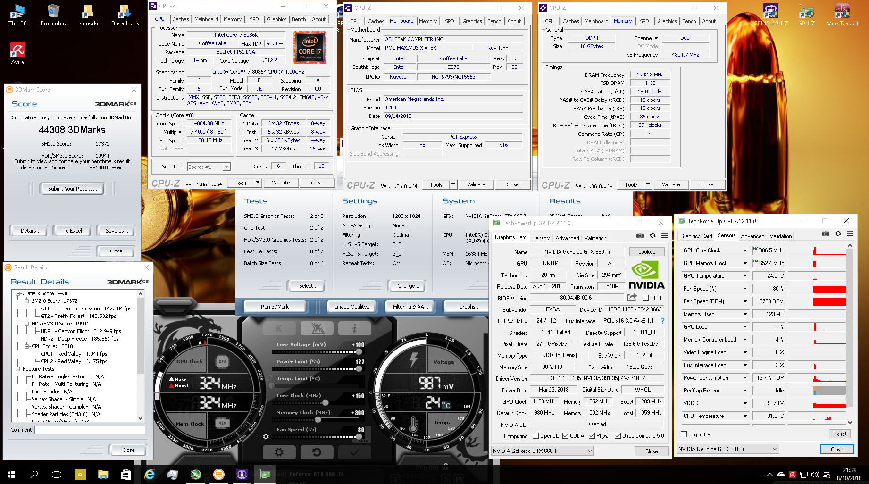Open the This PC desktop icon
Image resolution: width=869 pixels, height=484 pixels.
(x=18, y=15)
